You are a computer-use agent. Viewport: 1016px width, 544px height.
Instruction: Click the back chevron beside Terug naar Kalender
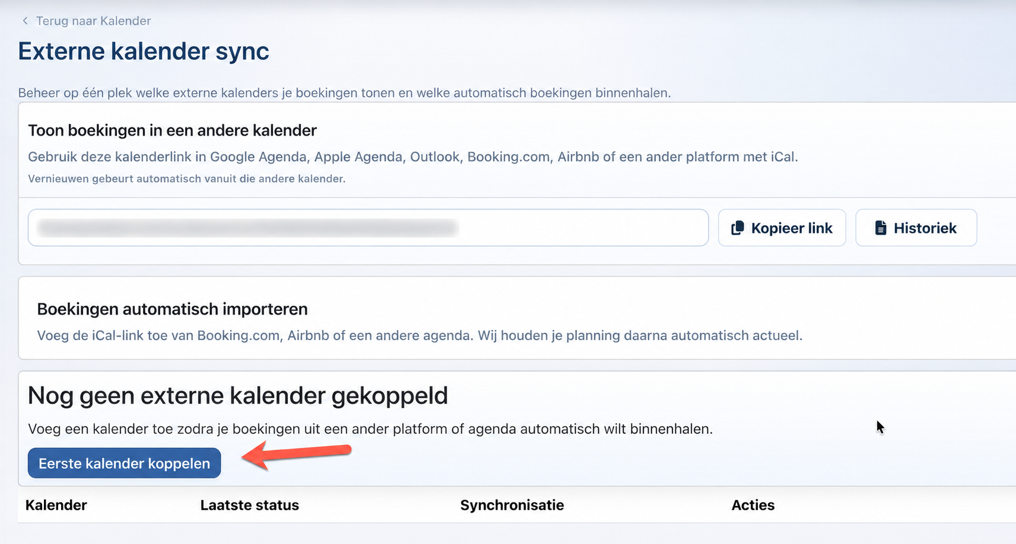point(25,21)
